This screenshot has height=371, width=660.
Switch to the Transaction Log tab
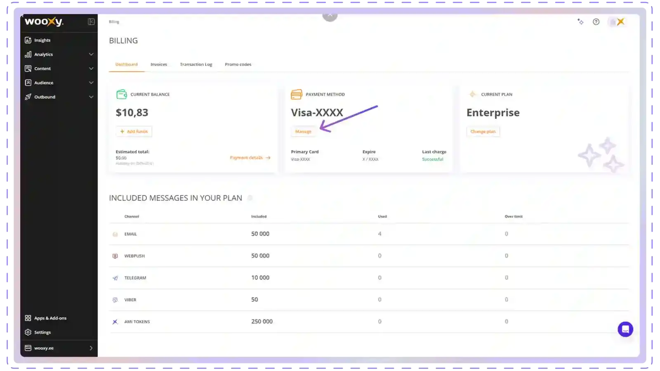tap(196, 65)
